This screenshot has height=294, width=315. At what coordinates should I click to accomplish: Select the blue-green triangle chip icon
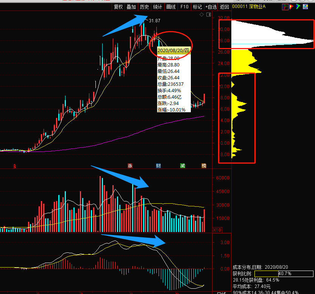(298, 7)
